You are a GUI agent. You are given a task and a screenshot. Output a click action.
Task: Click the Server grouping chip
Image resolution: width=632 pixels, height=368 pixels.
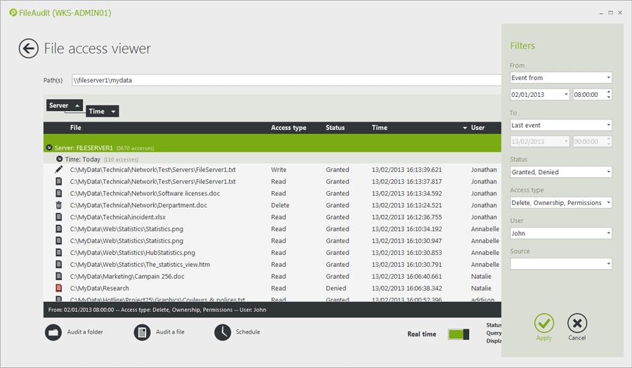point(65,105)
